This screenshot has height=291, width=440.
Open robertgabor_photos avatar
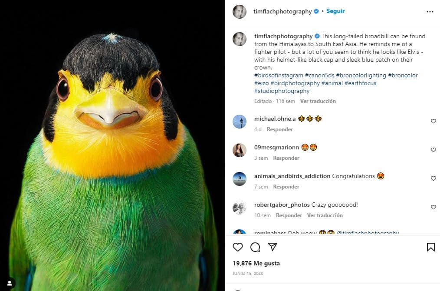pos(240,208)
